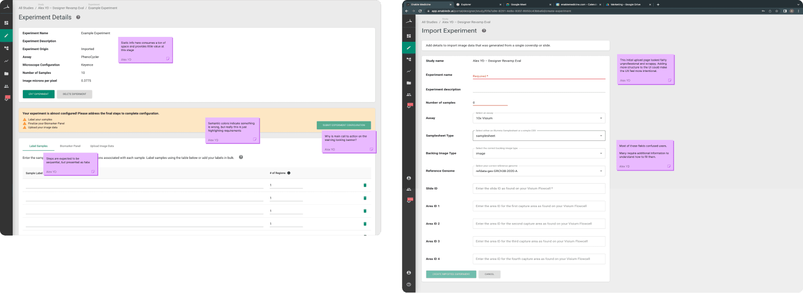Delete the first sample row via trash icon
The height and width of the screenshot is (293, 803).
[x=365, y=185]
